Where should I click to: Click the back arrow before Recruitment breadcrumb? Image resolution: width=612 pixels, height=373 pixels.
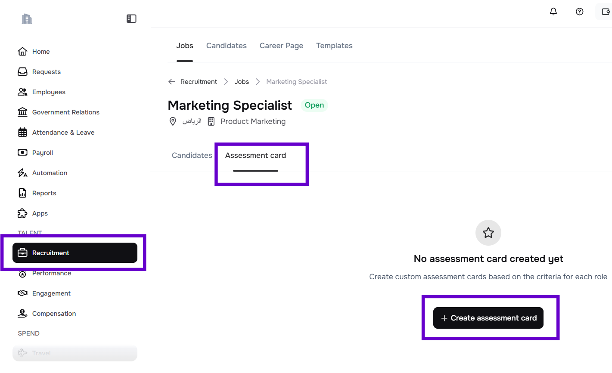172,82
